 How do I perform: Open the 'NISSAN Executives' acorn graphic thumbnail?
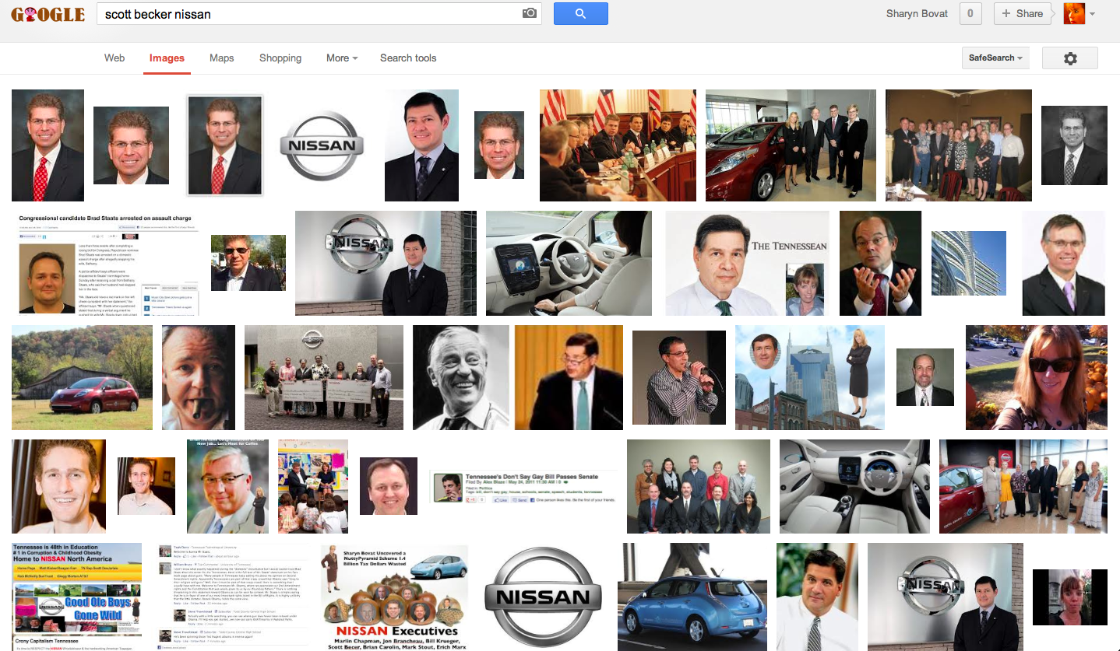tap(394, 597)
